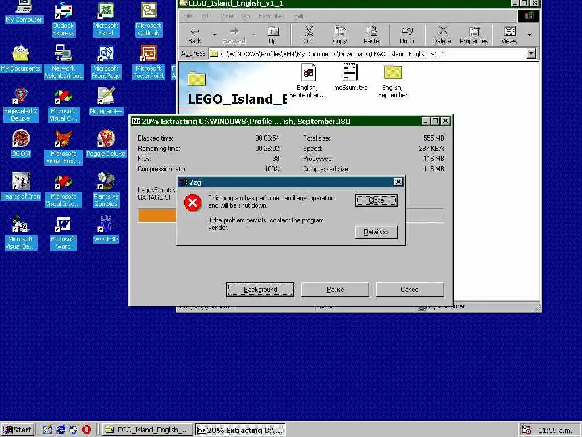Open My Computer desktop icon
The width and height of the screenshot is (582, 437).
[x=24, y=11]
